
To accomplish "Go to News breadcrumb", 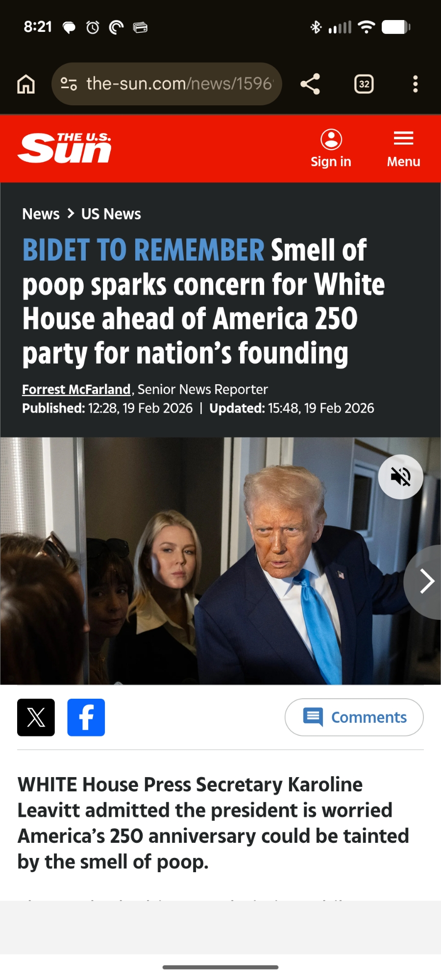I will (41, 214).
